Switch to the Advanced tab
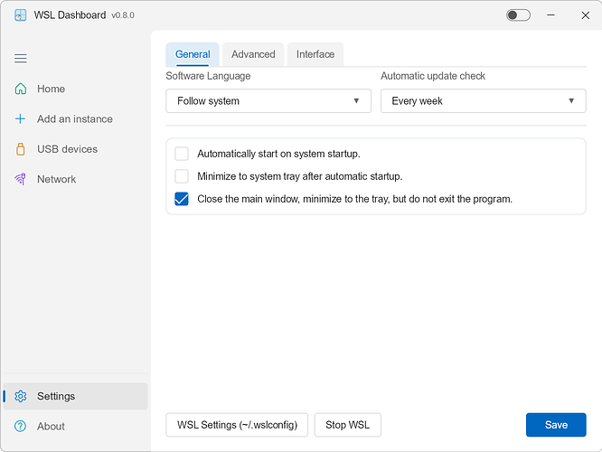This screenshot has width=602, height=452. pyautogui.click(x=253, y=54)
